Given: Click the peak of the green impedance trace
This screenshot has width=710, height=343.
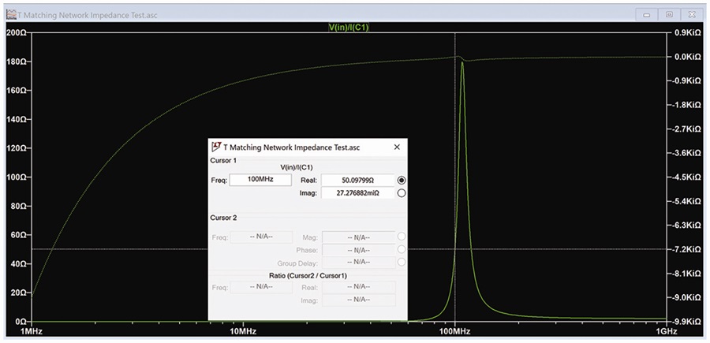Looking at the screenshot, I should coord(461,62).
